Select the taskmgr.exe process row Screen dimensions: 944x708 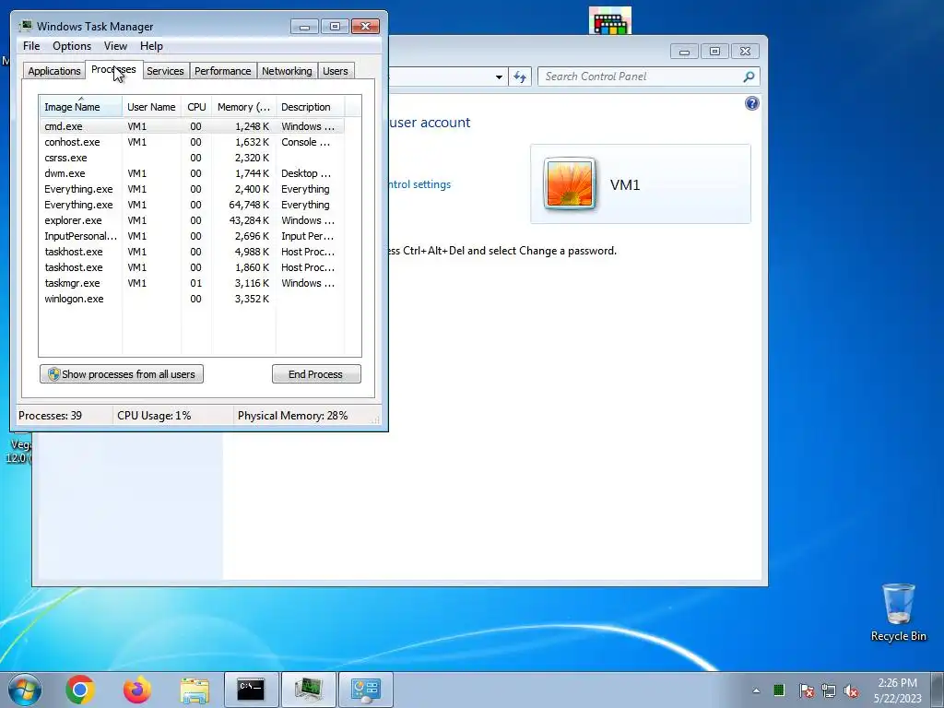(x=192, y=283)
